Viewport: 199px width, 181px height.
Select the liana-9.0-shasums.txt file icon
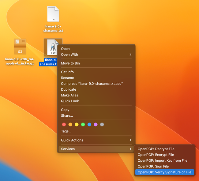pos(53,14)
